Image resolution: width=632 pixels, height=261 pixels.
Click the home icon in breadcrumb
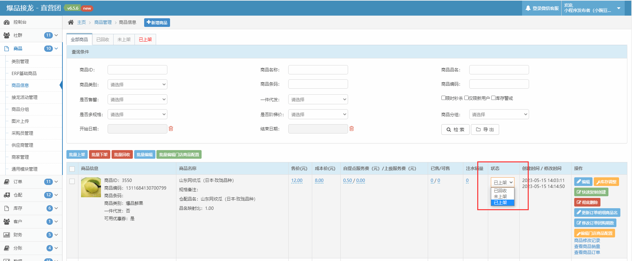pos(71,22)
